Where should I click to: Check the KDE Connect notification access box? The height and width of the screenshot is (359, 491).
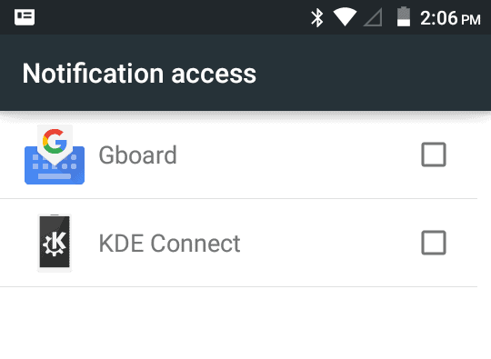tap(434, 243)
